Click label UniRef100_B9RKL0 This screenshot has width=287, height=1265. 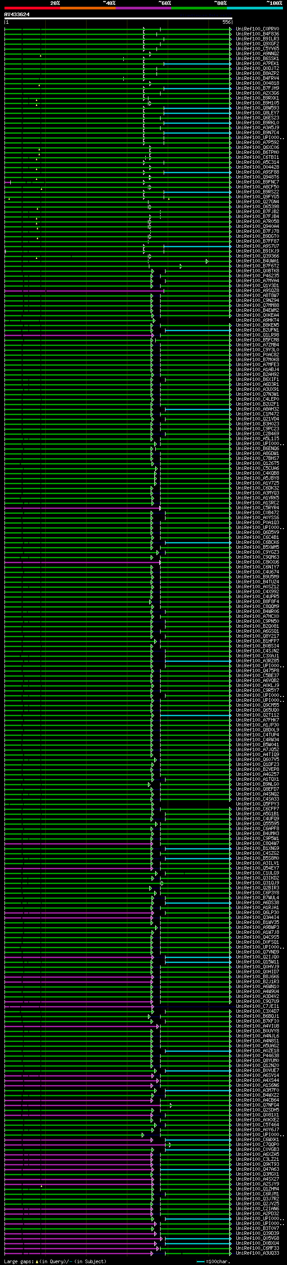pos(257,123)
